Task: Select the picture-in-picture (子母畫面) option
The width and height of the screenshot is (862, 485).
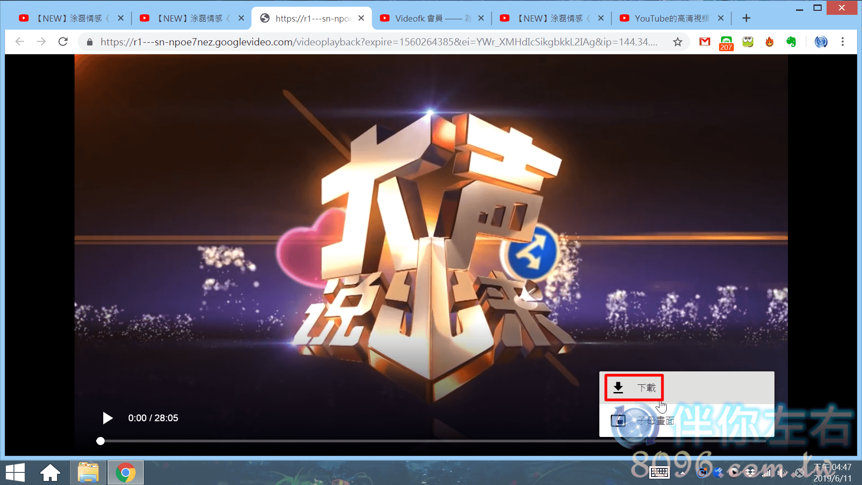Action: 686,421
